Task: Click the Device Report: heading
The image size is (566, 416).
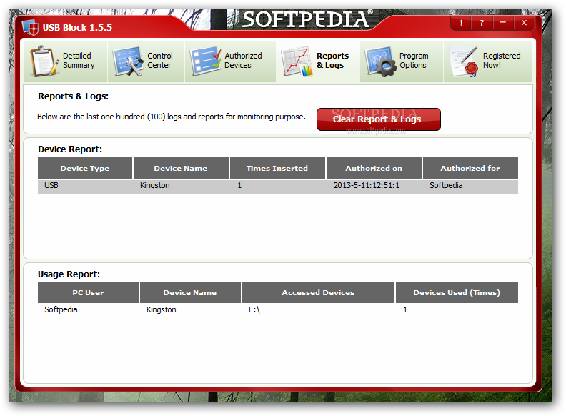Action: (70, 149)
